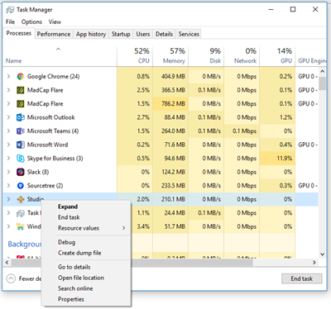
Task: Expand the Sourcetree (2) process group
Action: pos(8,186)
